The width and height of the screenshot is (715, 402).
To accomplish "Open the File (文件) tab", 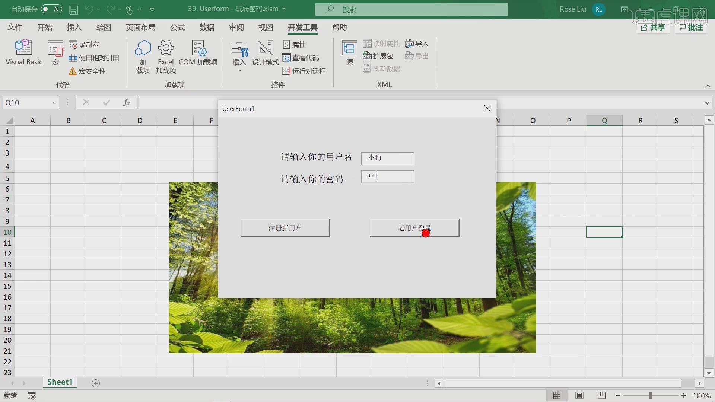I will click(x=15, y=27).
